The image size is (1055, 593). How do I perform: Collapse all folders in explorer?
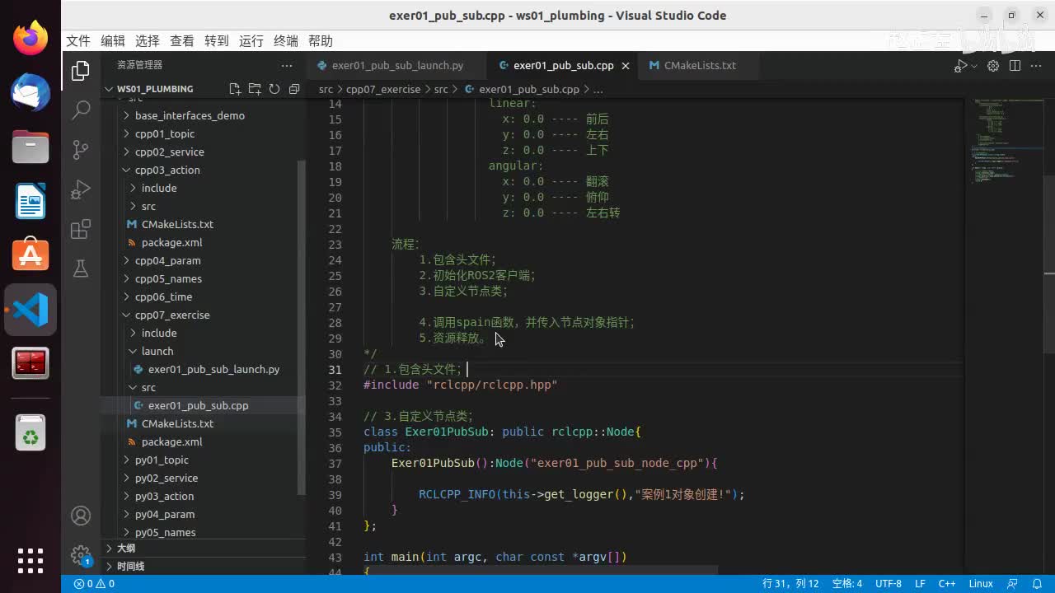(x=294, y=89)
